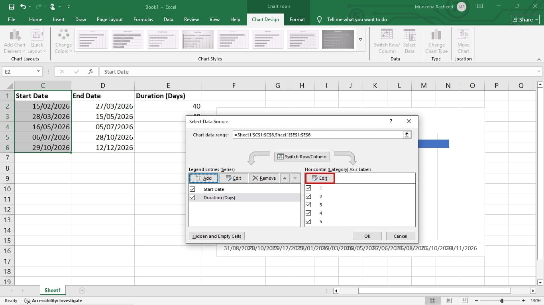Click Tell me what you want to do
544x305 pixels.
coord(357,19)
